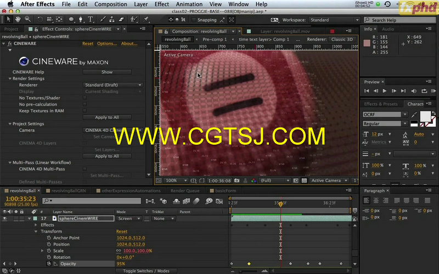Click the timeline current time indicator

tap(280, 204)
